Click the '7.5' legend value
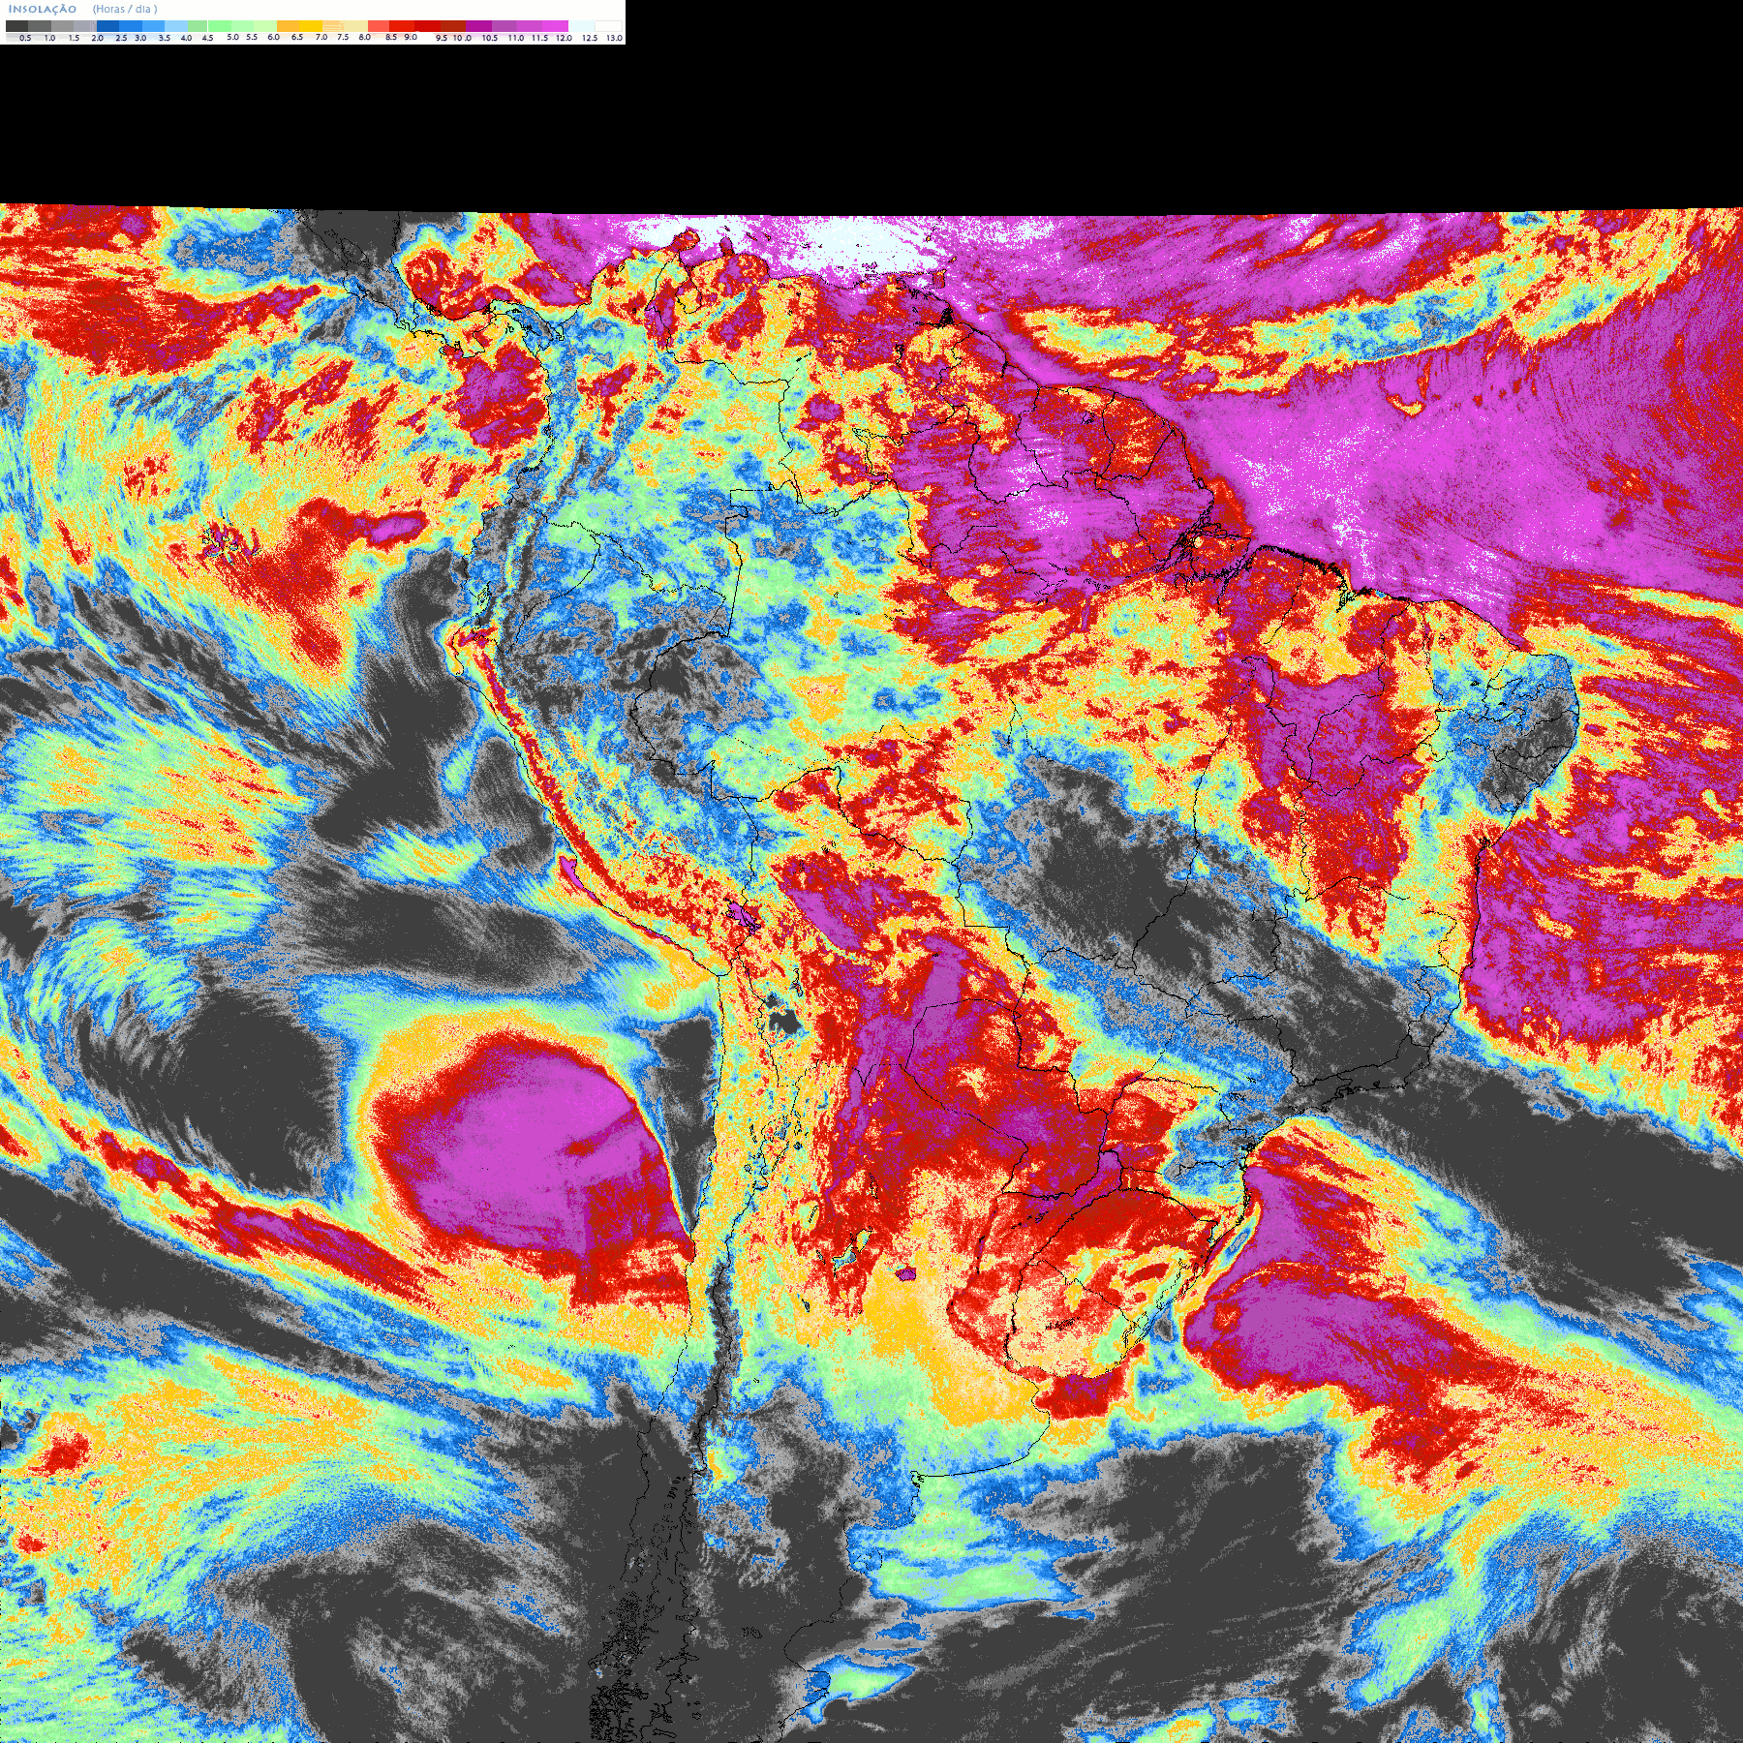This screenshot has height=1743, width=1743. (343, 37)
